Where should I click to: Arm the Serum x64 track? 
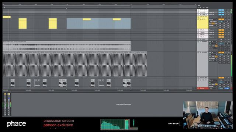[229, 78]
